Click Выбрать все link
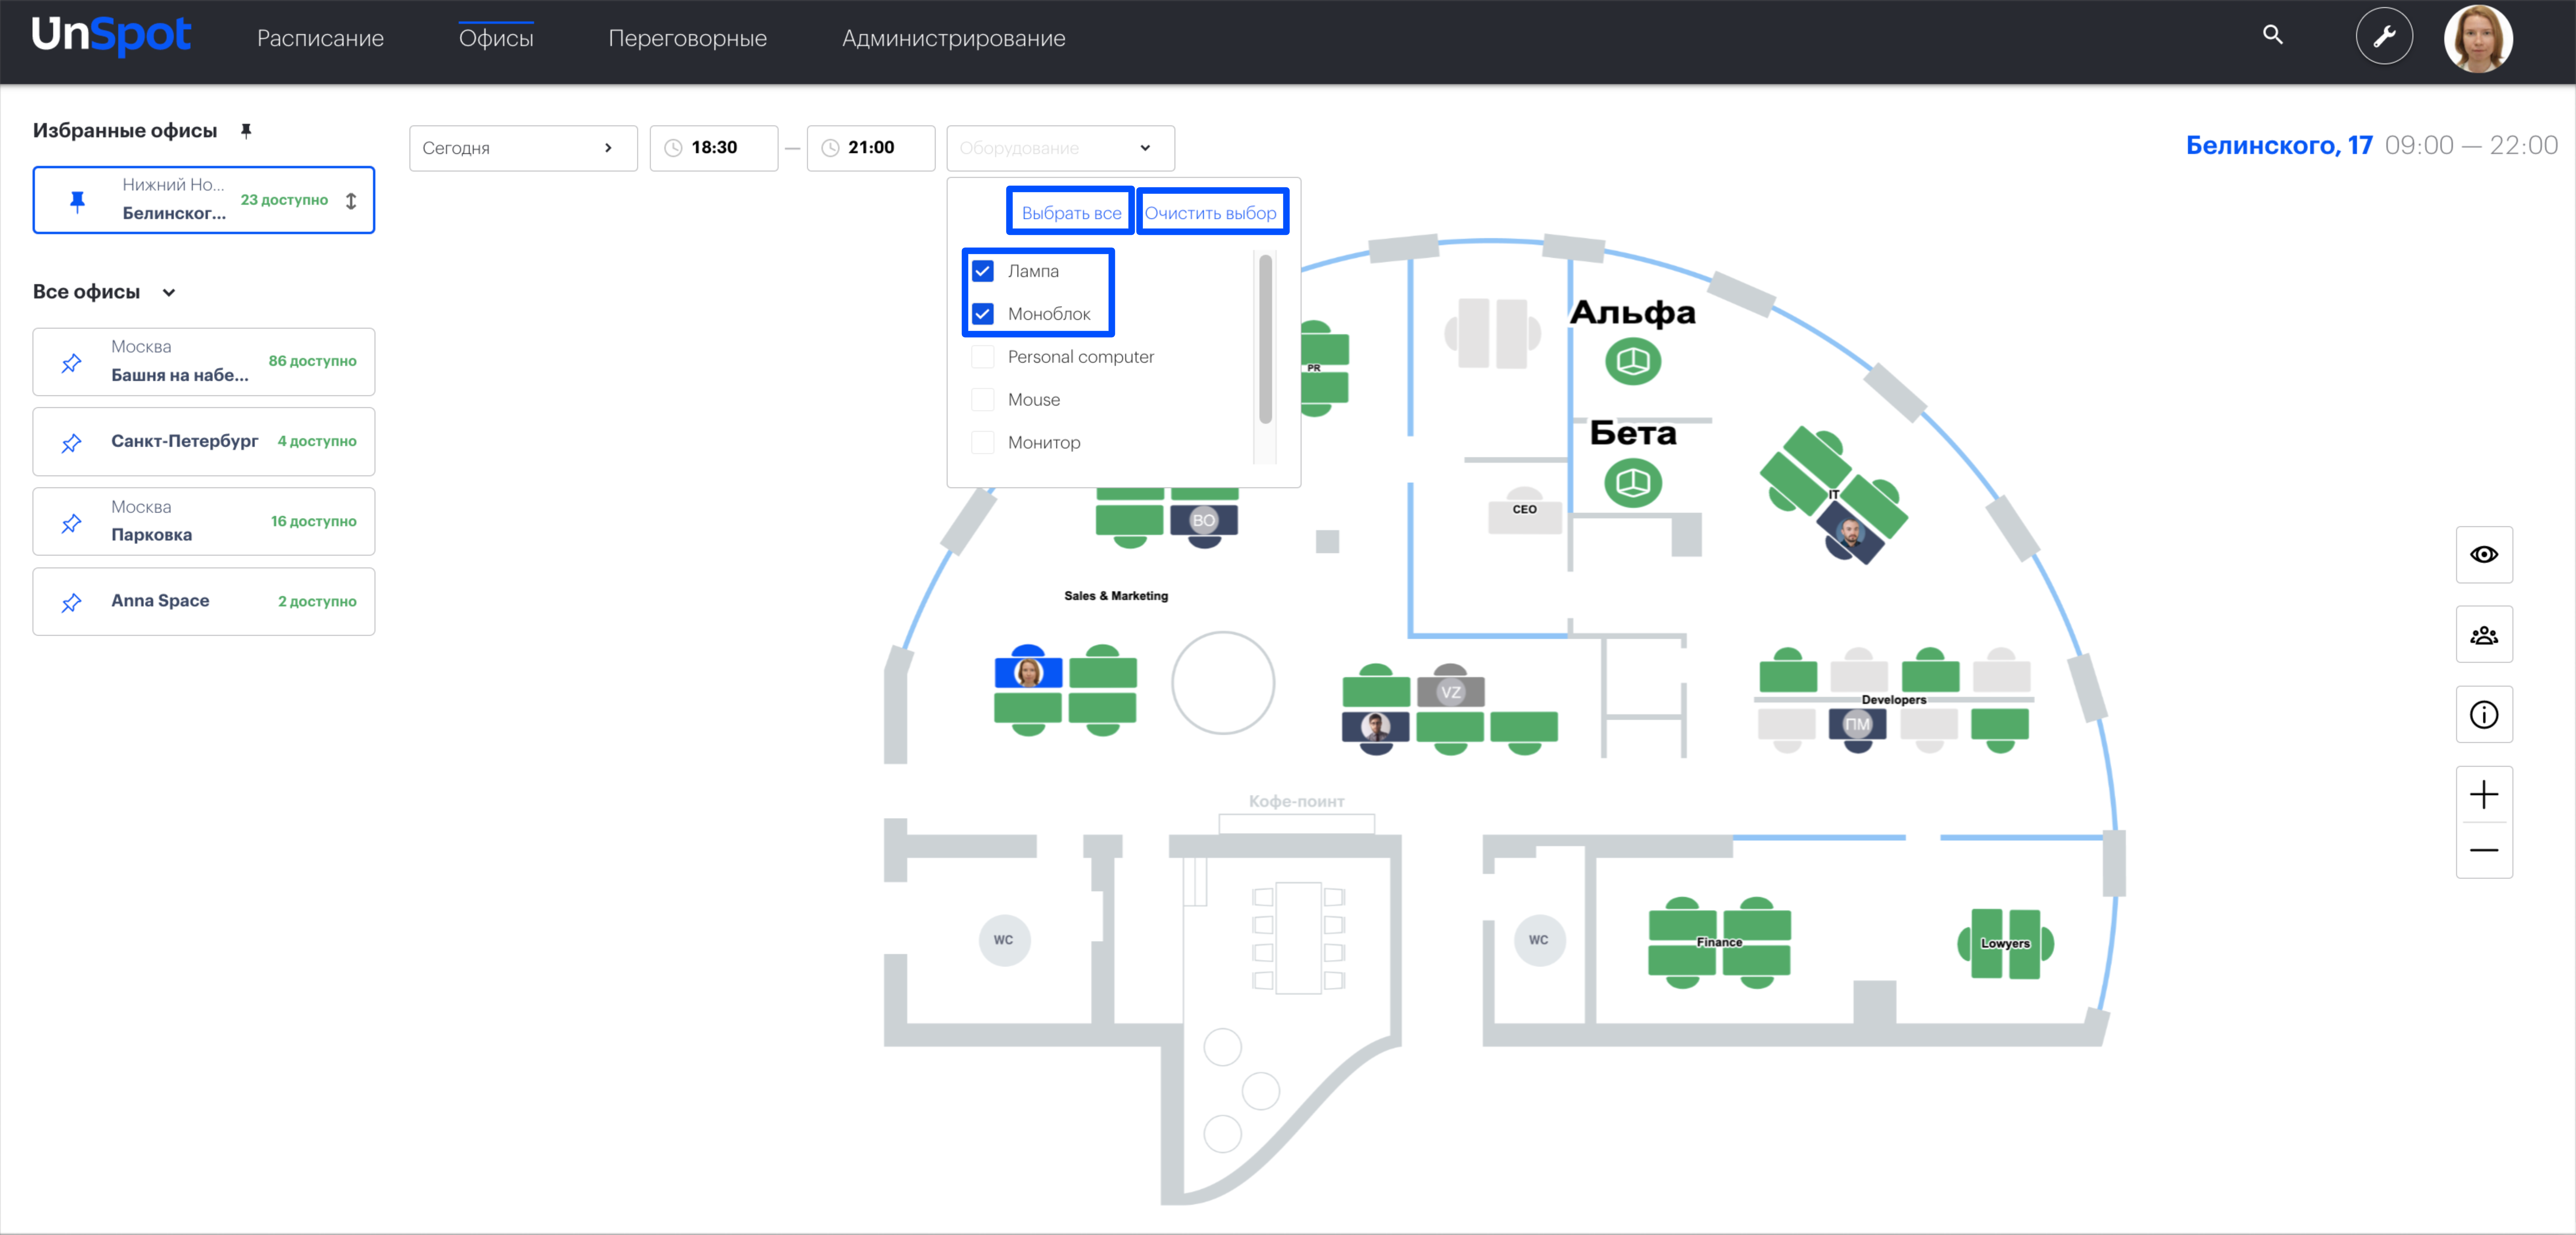Image resolution: width=2576 pixels, height=1235 pixels. (x=1071, y=213)
